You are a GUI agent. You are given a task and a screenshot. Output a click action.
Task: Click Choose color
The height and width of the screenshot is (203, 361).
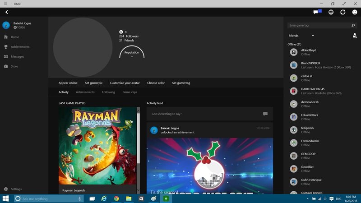pyautogui.click(x=156, y=83)
